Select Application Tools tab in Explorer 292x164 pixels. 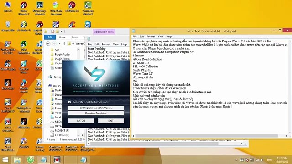point(104,32)
